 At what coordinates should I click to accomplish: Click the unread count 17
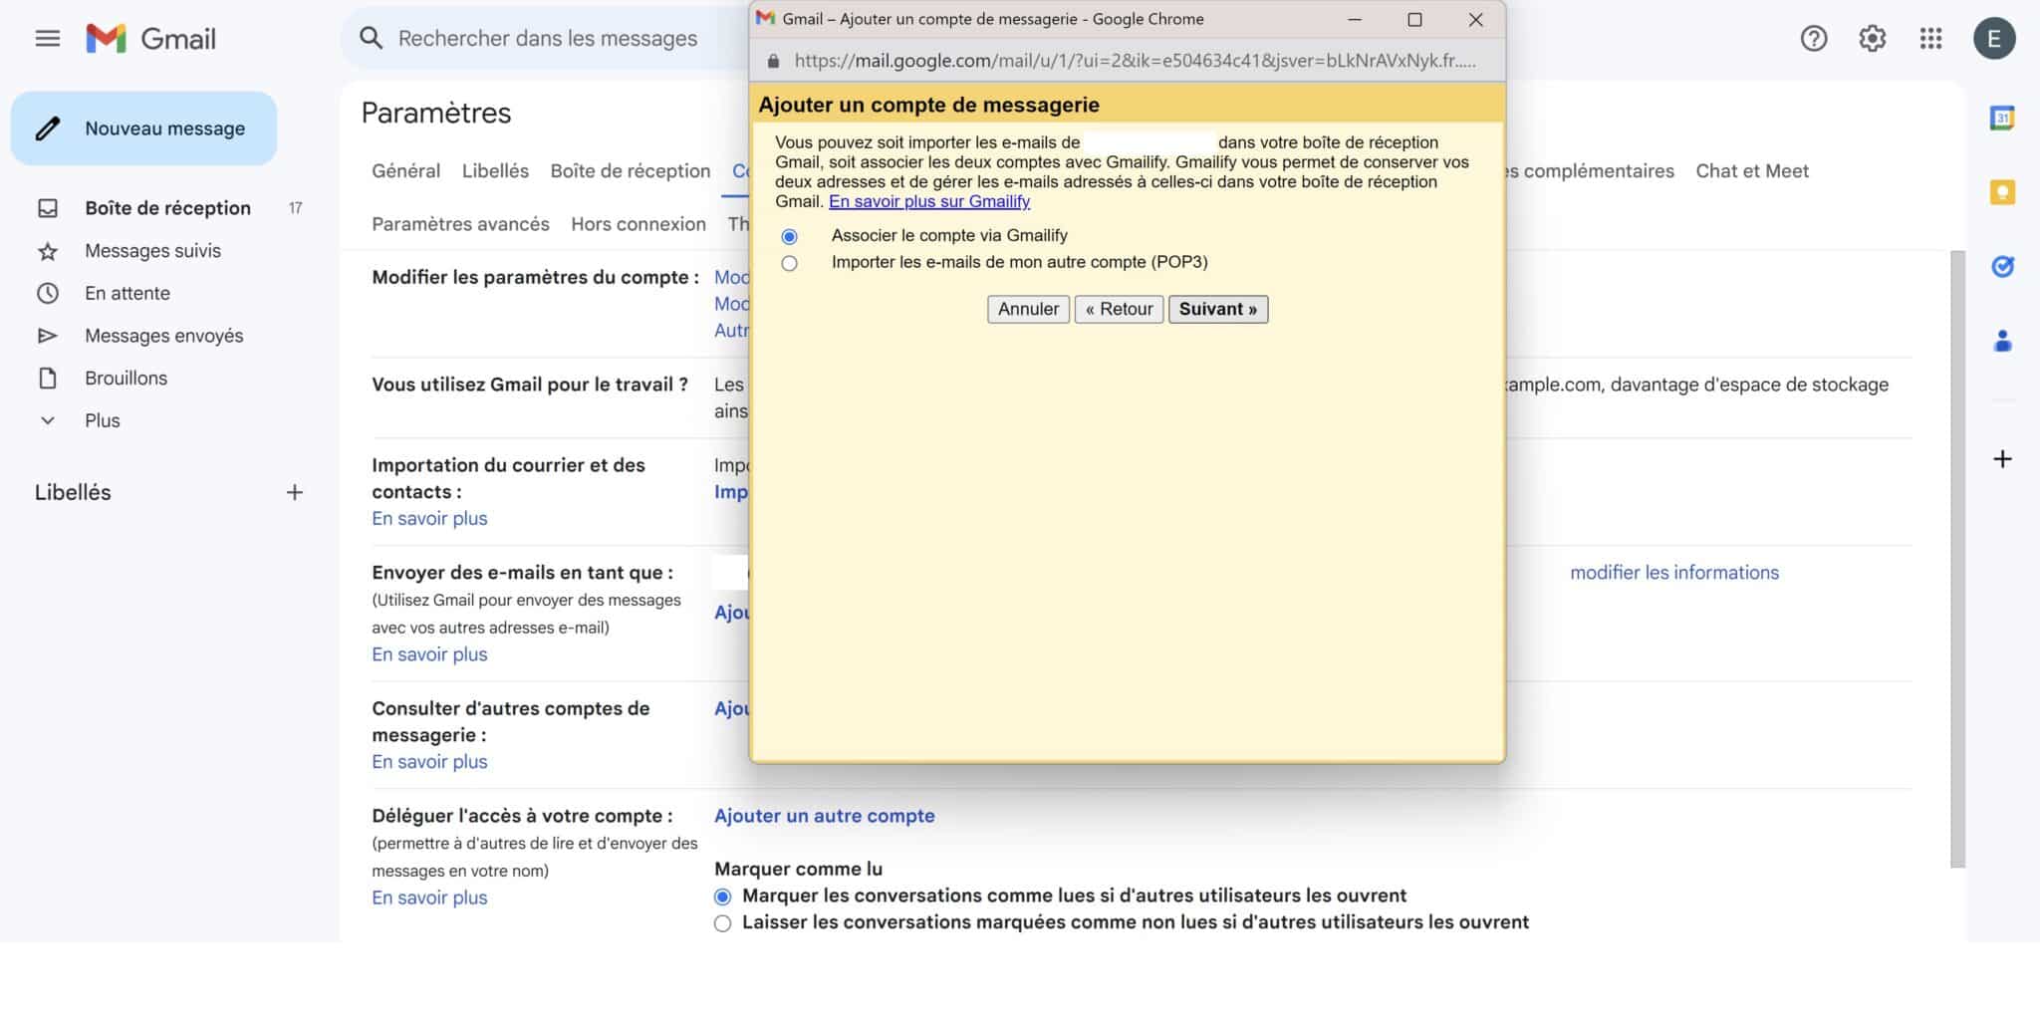(x=295, y=208)
